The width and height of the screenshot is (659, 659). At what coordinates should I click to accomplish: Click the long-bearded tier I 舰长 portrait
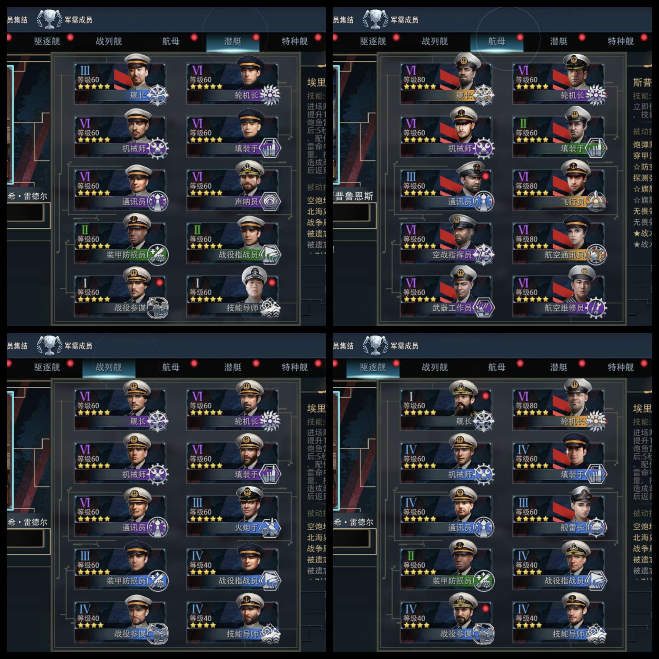(x=463, y=398)
